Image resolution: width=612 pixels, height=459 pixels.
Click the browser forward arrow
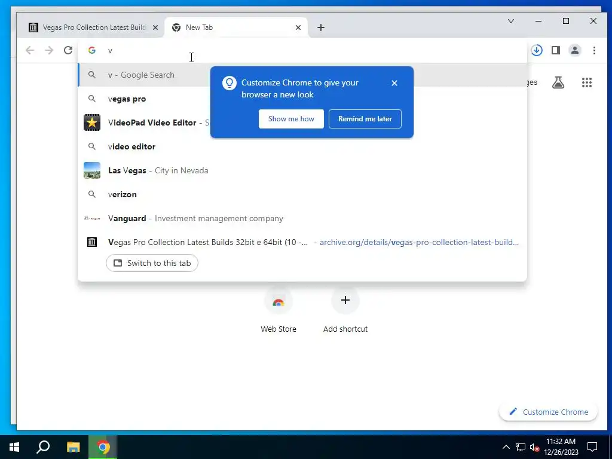49,50
